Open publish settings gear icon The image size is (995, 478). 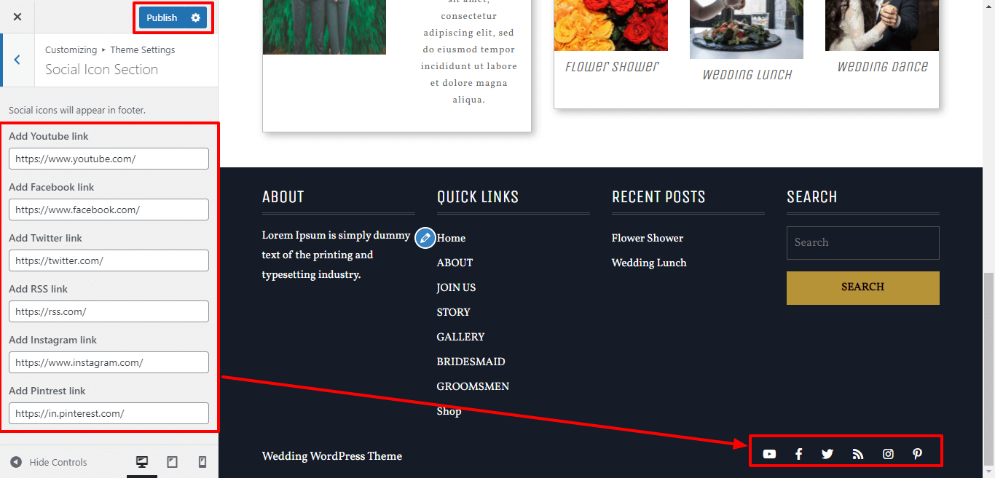point(195,17)
